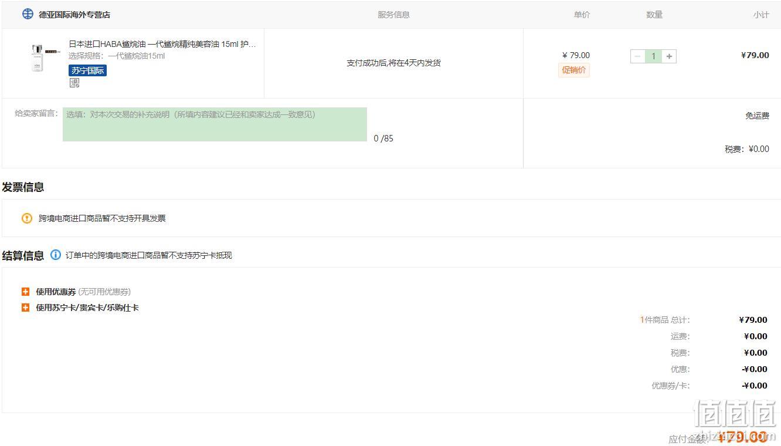Click the quantity field showing 1
This screenshot has height=446, width=781.
tap(653, 56)
